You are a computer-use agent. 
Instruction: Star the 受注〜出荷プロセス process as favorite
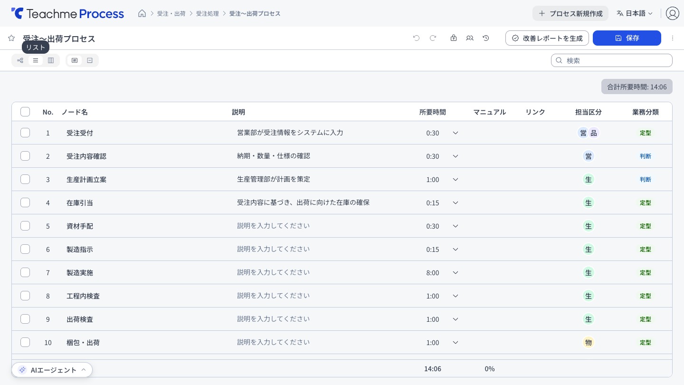(x=11, y=38)
